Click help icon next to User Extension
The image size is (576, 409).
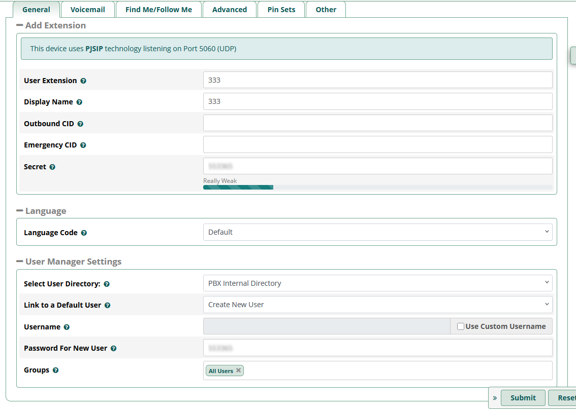coord(83,81)
